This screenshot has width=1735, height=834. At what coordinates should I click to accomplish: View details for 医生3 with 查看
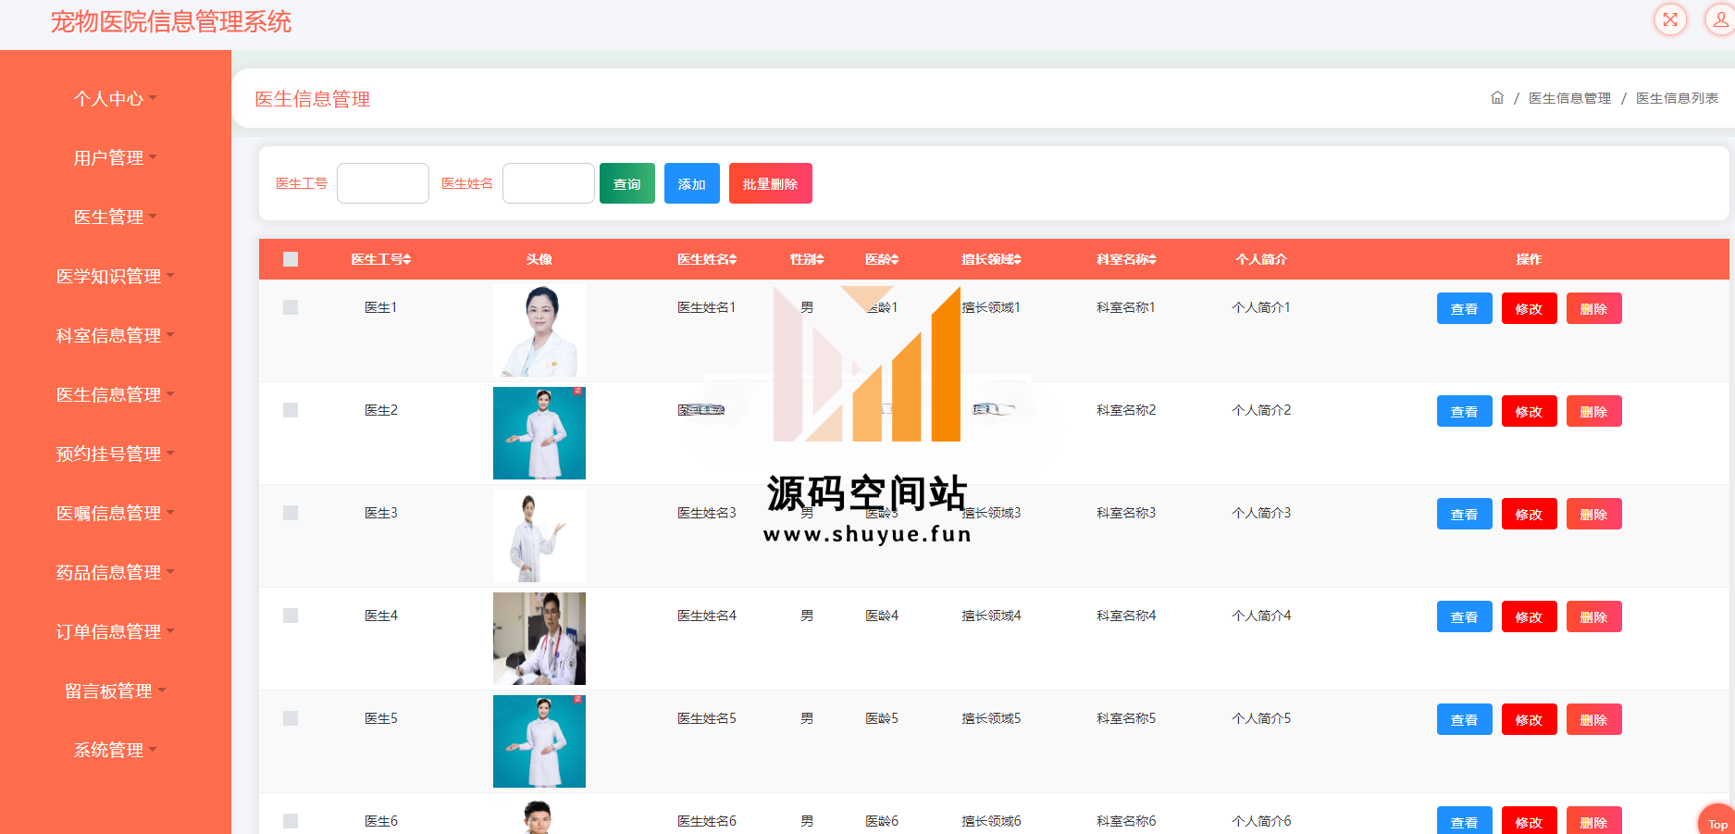(1465, 514)
